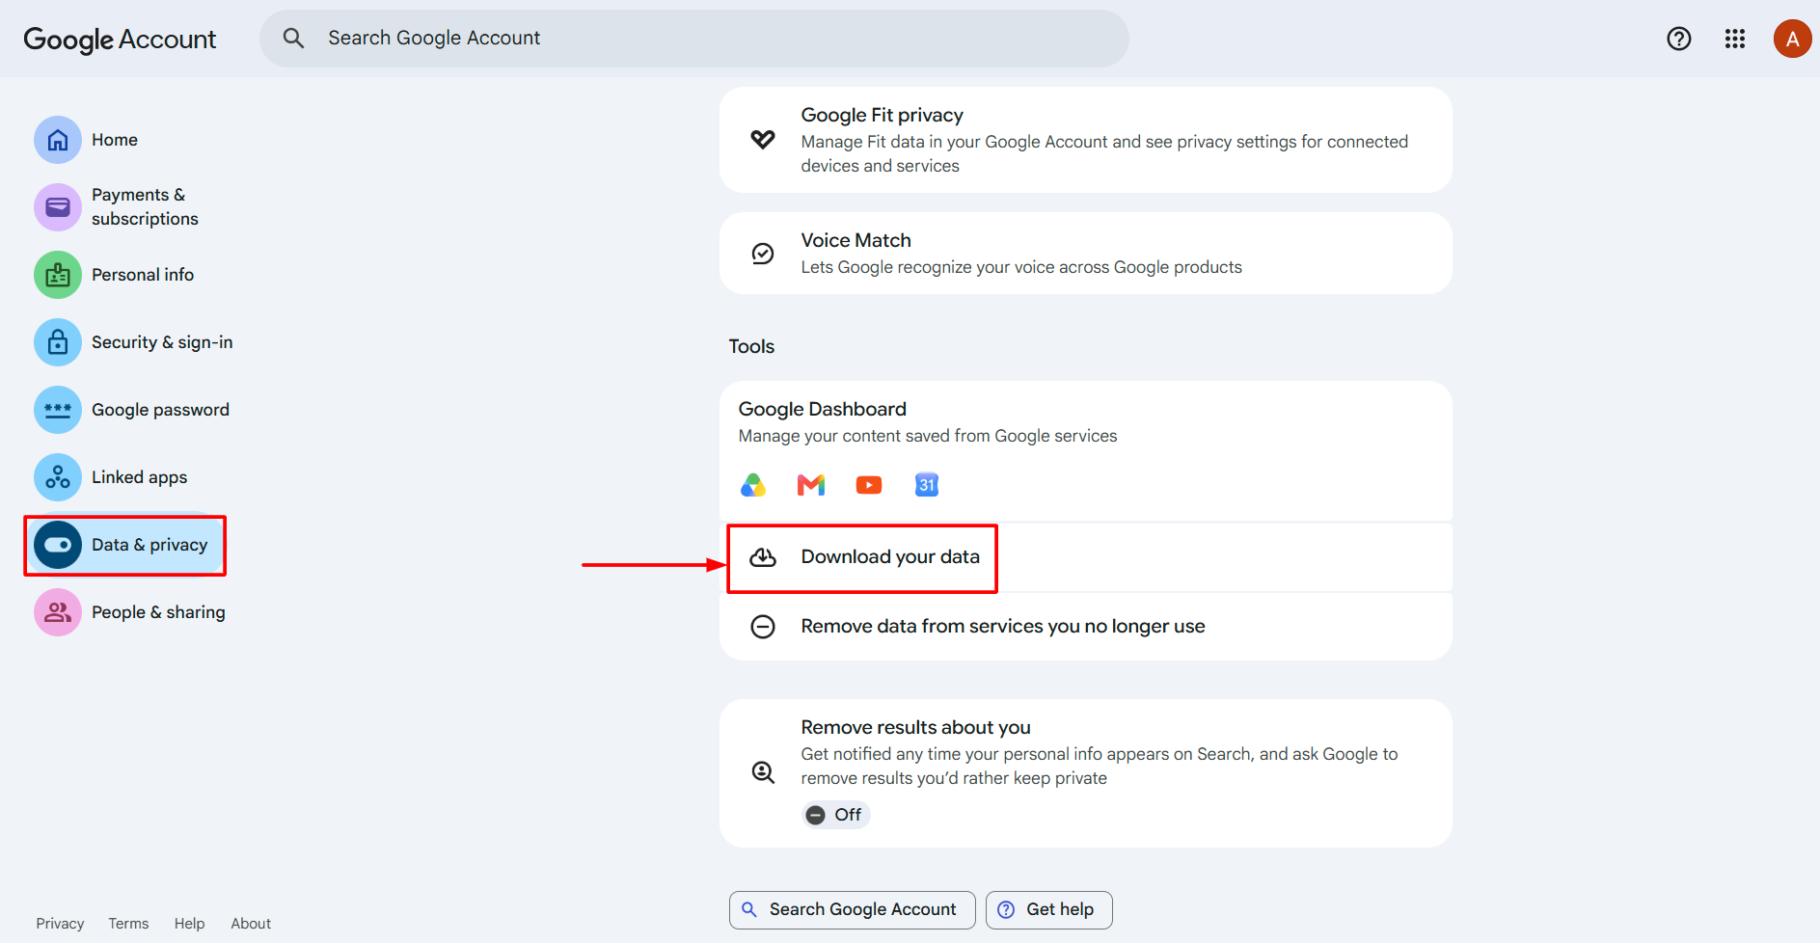Image resolution: width=1820 pixels, height=943 pixels.
Task: Click the Linked apps sidebar icon
Action: point(58,477)
